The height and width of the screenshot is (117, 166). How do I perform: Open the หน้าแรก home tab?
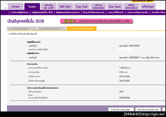[x=15, y=7]
